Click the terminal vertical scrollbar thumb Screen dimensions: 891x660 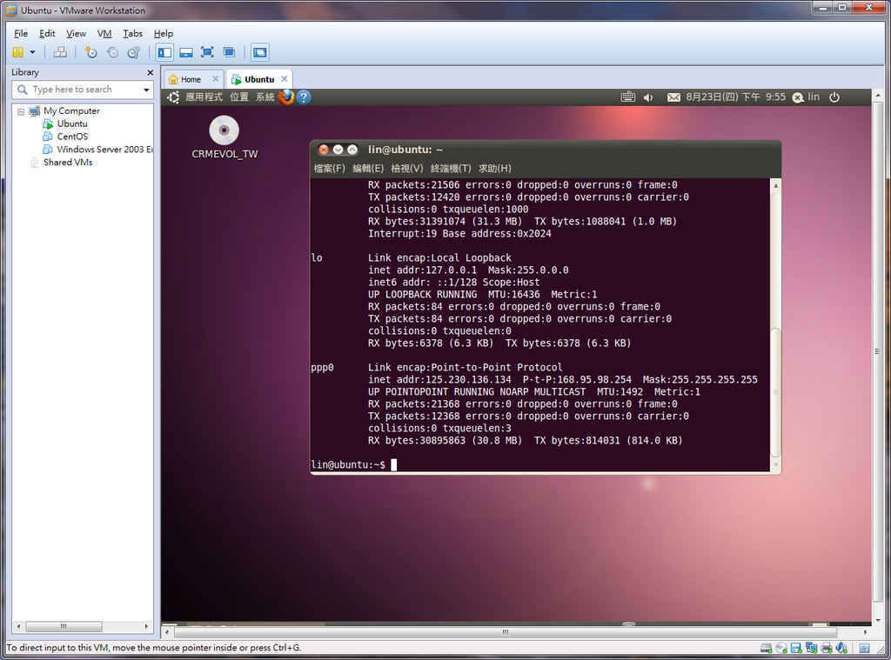(775, 392)
